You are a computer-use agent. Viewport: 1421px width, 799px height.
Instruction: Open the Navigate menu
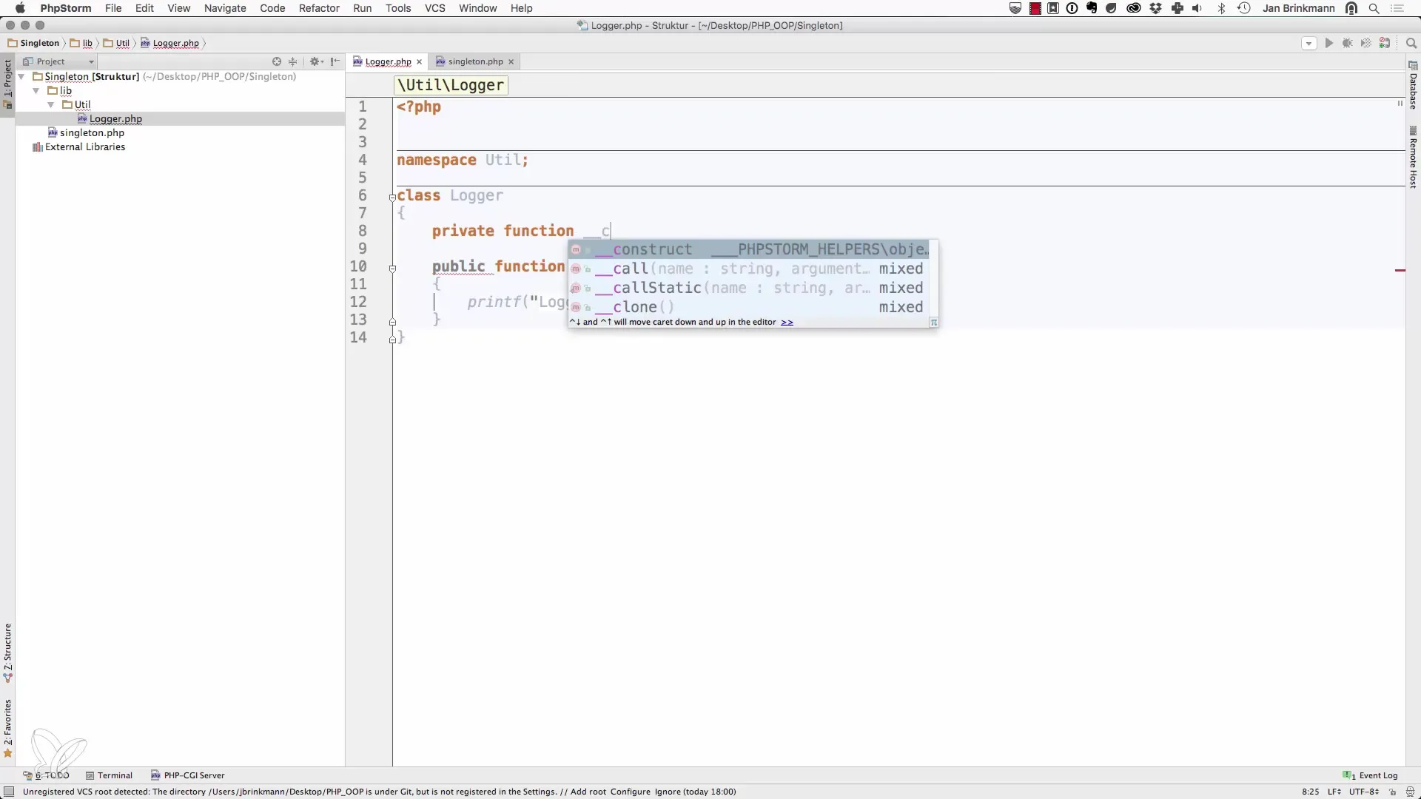tap(225, 8)
